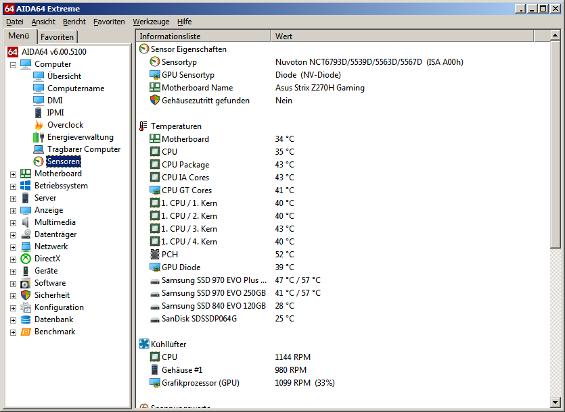Click the Datenträger disk icon
The height and width of the screenshot is (412, 565).
click(26, 234)
